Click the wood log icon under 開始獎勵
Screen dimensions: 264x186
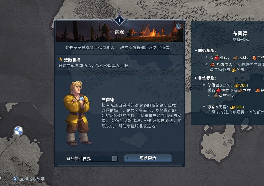coord(235,58)
